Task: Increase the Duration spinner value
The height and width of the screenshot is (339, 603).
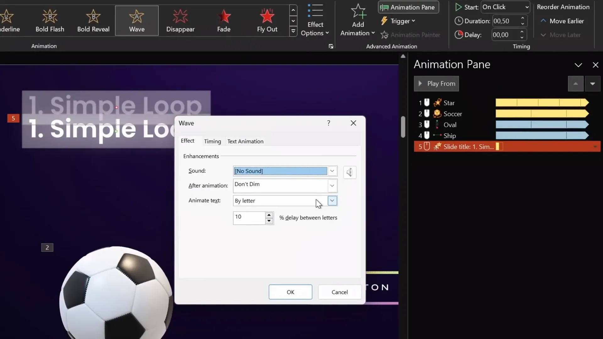Action: tap(523, 18)
